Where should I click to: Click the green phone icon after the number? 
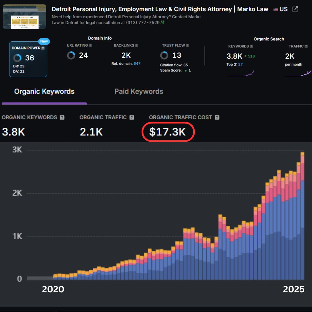point(163,22)
